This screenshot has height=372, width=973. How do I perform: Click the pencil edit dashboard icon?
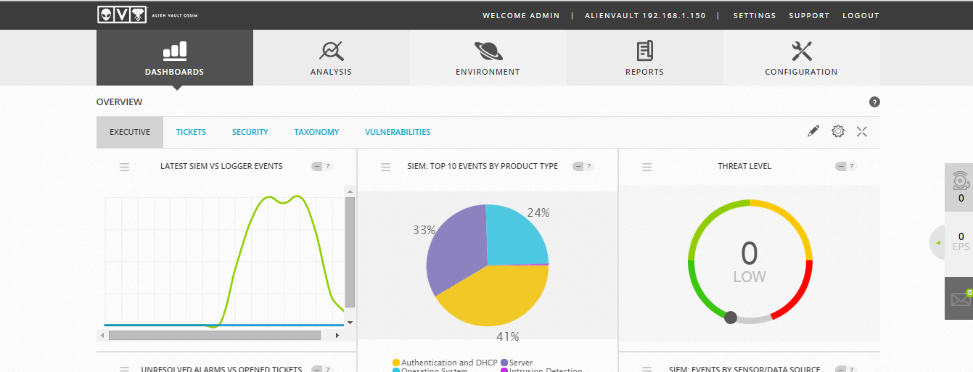coord(813,131)
